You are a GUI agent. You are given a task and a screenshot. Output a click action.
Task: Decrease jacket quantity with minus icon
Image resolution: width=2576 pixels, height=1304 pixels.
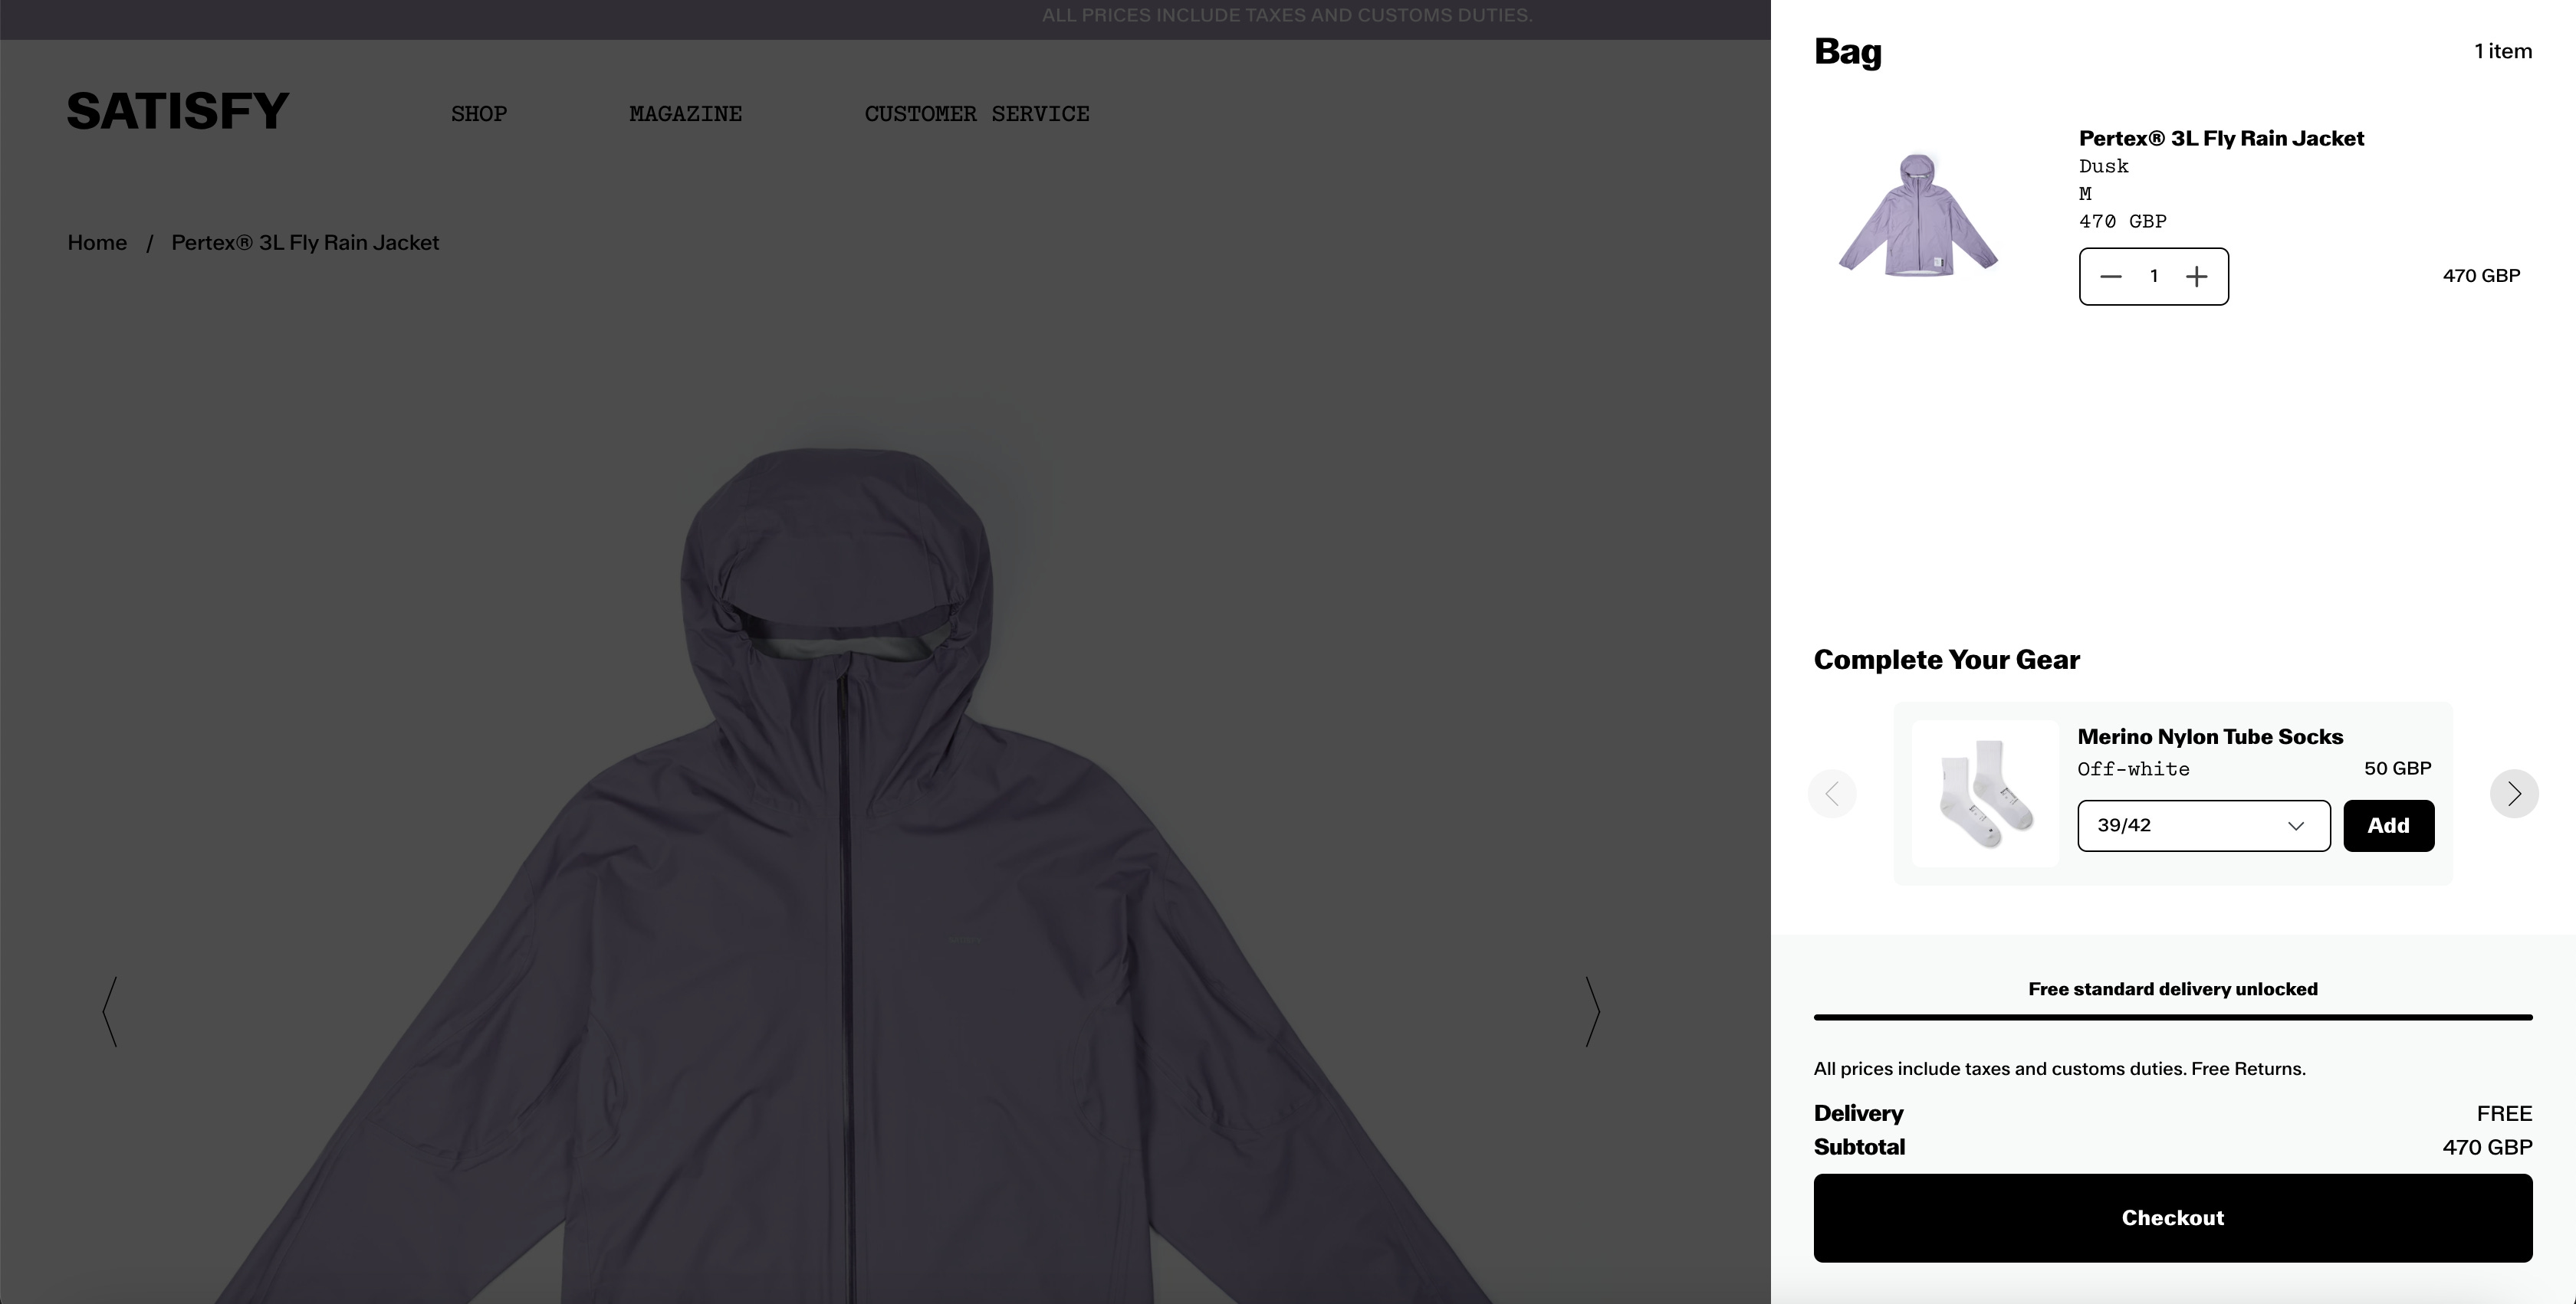click(x=2110, y=277)
